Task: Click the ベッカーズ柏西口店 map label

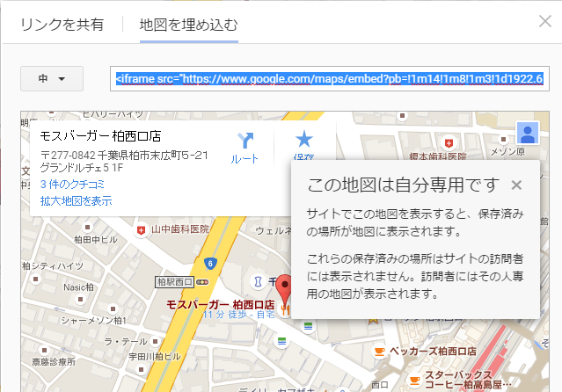Action: [x=433, y=352]
